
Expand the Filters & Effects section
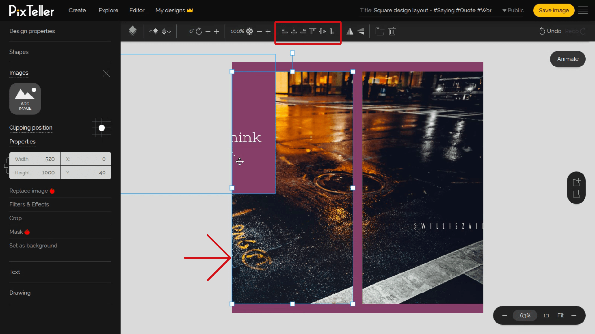tap(29, 204)
